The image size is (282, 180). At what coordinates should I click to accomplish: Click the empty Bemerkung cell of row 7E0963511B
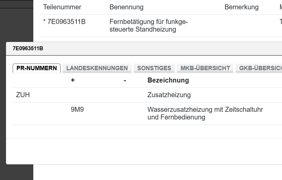pyautogui.click(x=241, y=26)
